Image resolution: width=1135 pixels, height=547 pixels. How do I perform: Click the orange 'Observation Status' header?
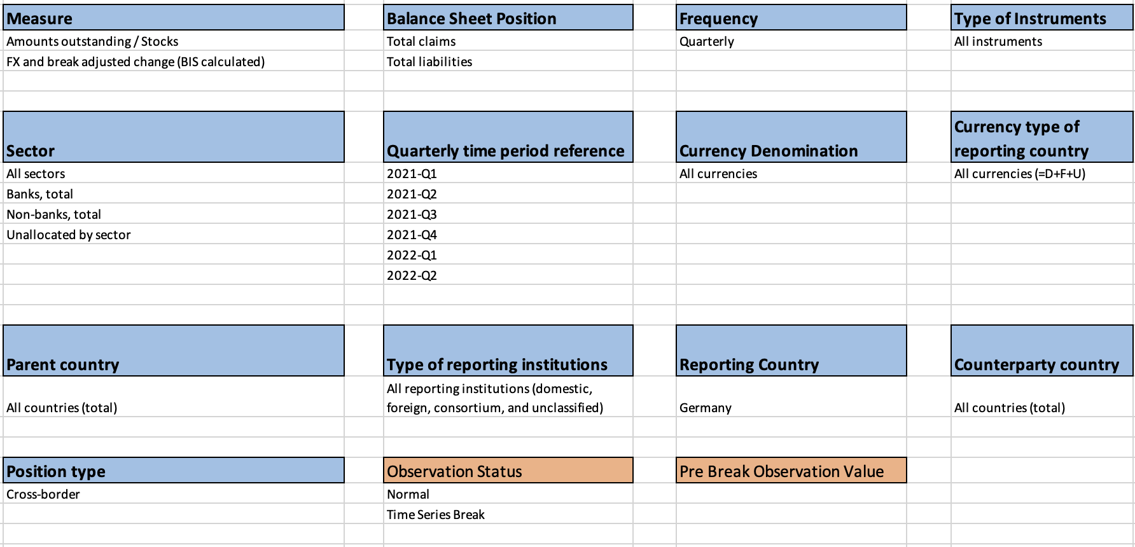click(x=508, y=471)
